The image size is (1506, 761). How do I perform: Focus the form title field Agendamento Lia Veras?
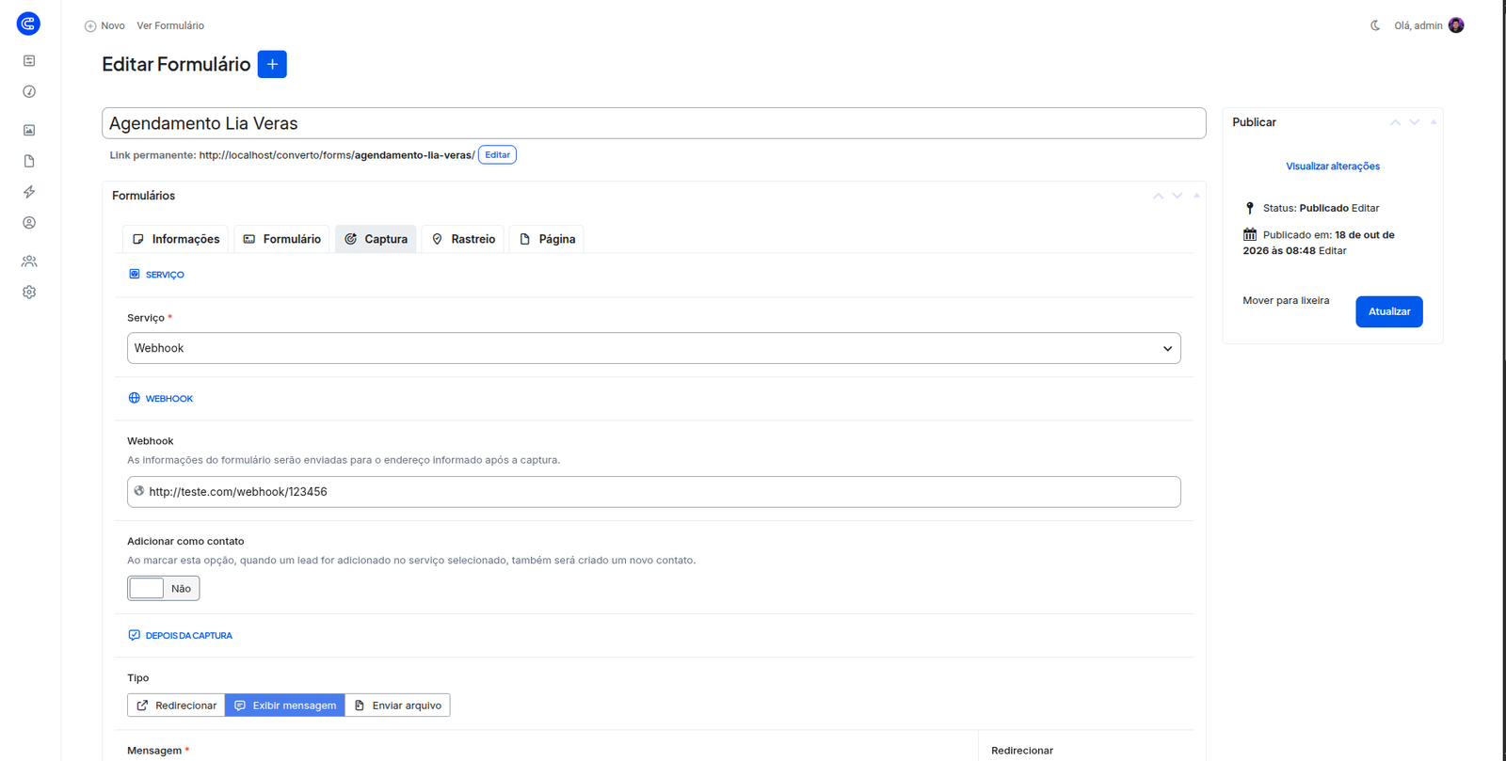tap(654, 123)
